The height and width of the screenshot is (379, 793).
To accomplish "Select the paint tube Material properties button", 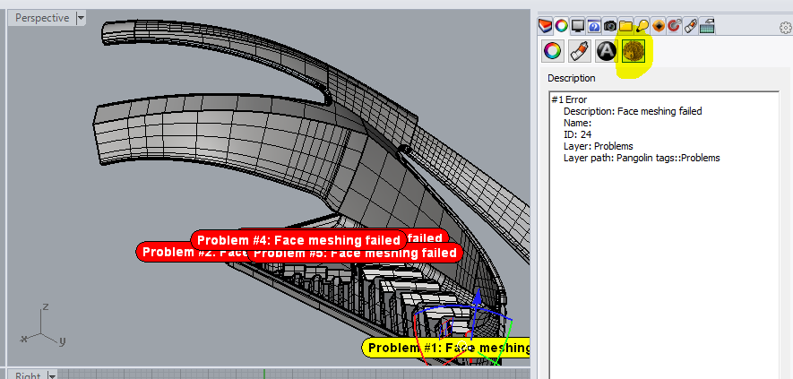I will point(580,51).
